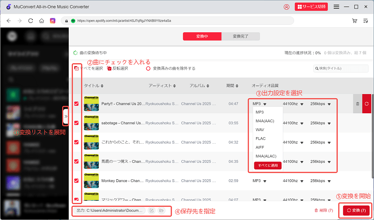The height and width of the screenshot is (220, 374).
Task: Open the shopping cart icon
Action: [355, 21]
